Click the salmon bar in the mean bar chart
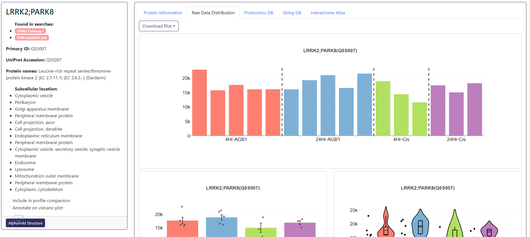This screenshot has width=530, height=237. point(183,229)
